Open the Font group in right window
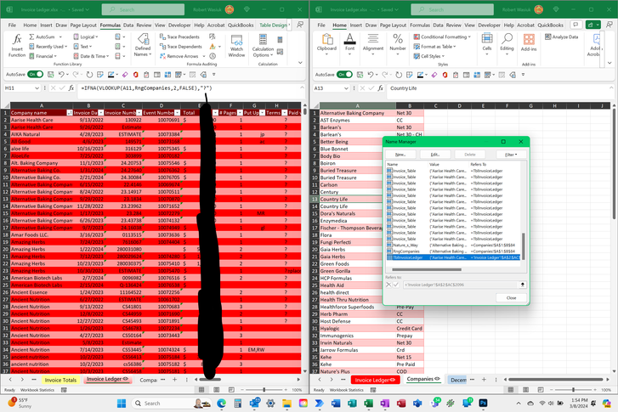Image resolution: width=618 pixels, height=412 pixels. point(349,44)
